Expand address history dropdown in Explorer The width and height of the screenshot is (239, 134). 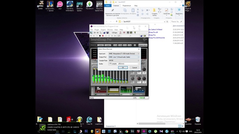pyautogui.click(x=164, y=22)
